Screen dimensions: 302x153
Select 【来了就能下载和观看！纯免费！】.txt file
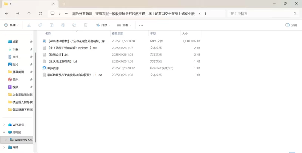point(72,48)
